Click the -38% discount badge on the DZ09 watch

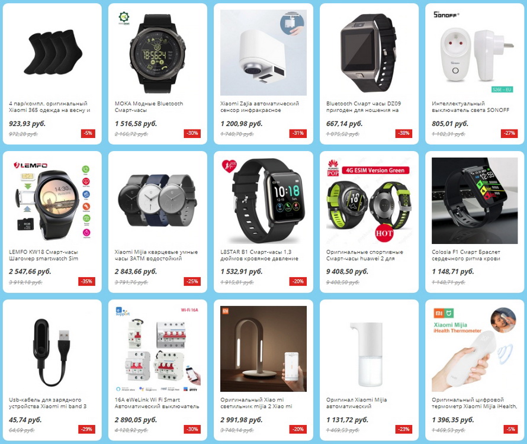coord(404,133)
